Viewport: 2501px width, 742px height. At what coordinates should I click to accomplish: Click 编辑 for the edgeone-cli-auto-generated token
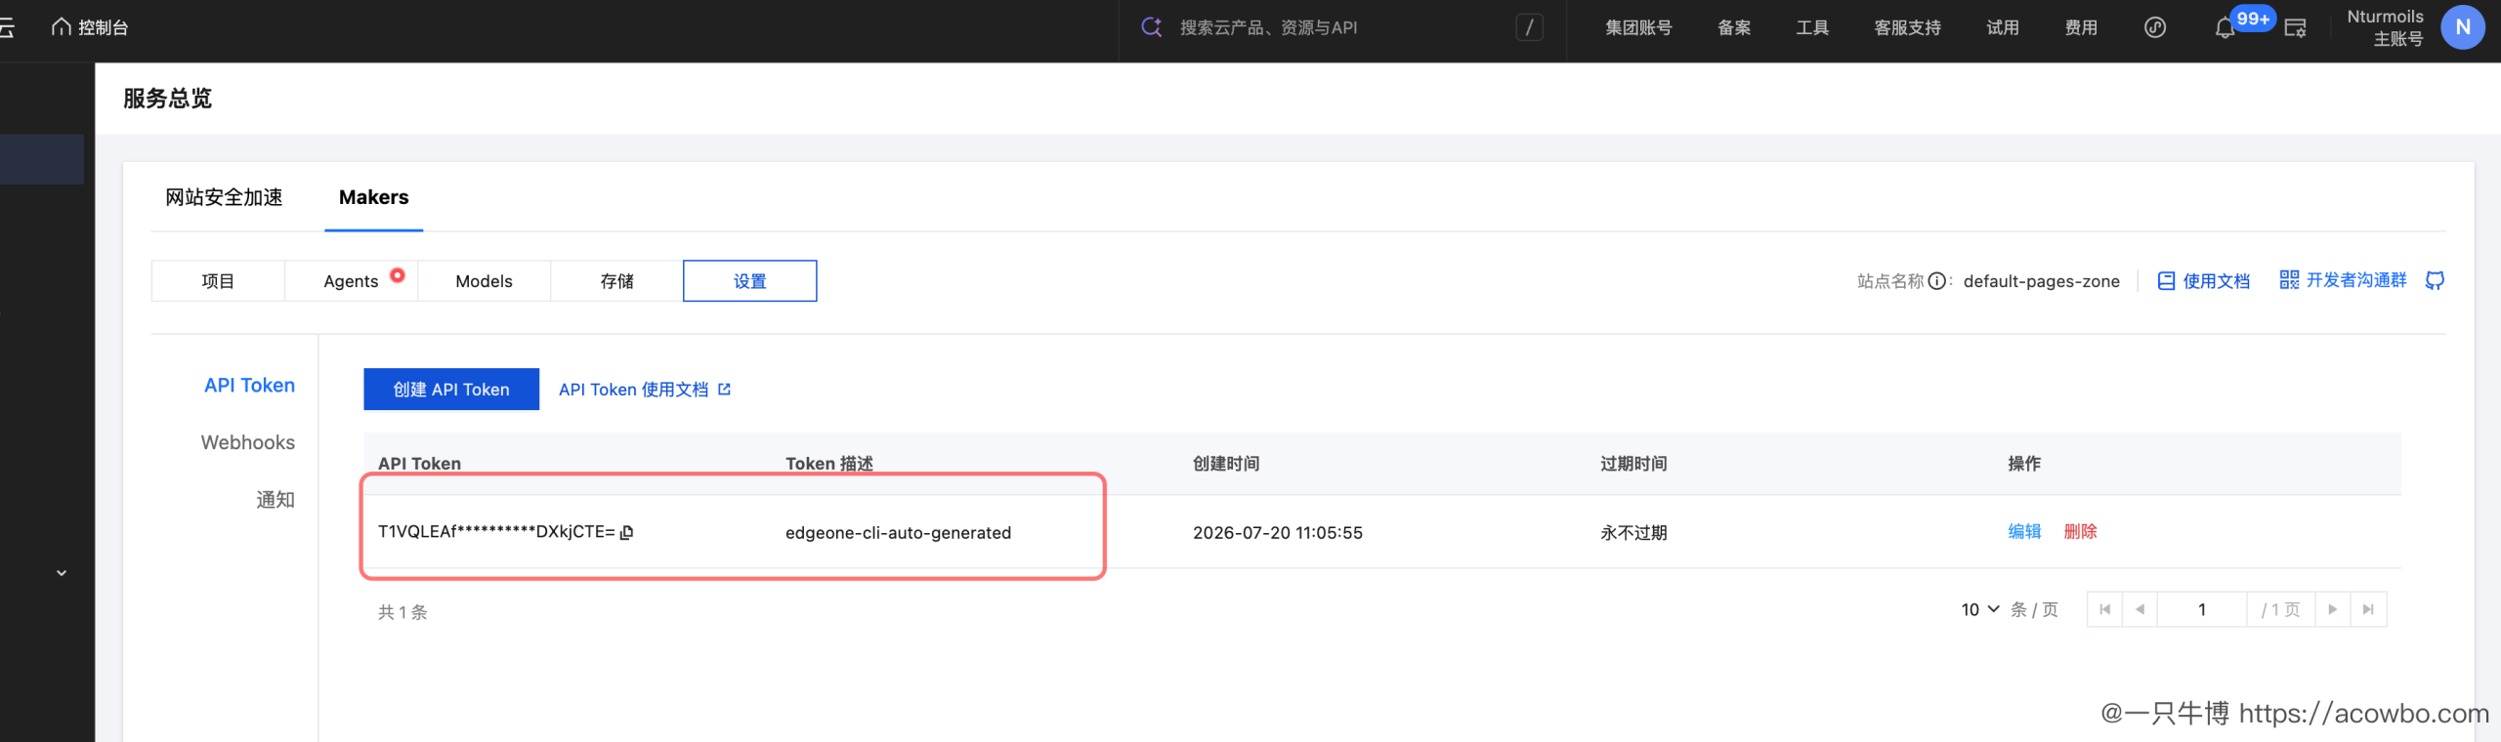[2024, 531]
